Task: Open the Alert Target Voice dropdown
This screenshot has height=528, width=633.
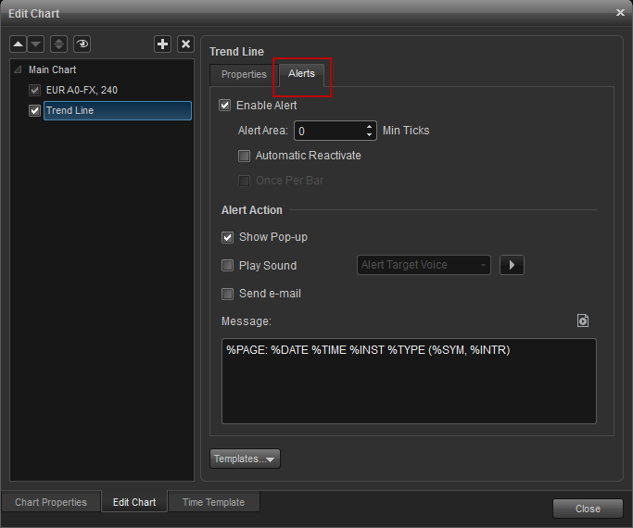Action: 424,265
